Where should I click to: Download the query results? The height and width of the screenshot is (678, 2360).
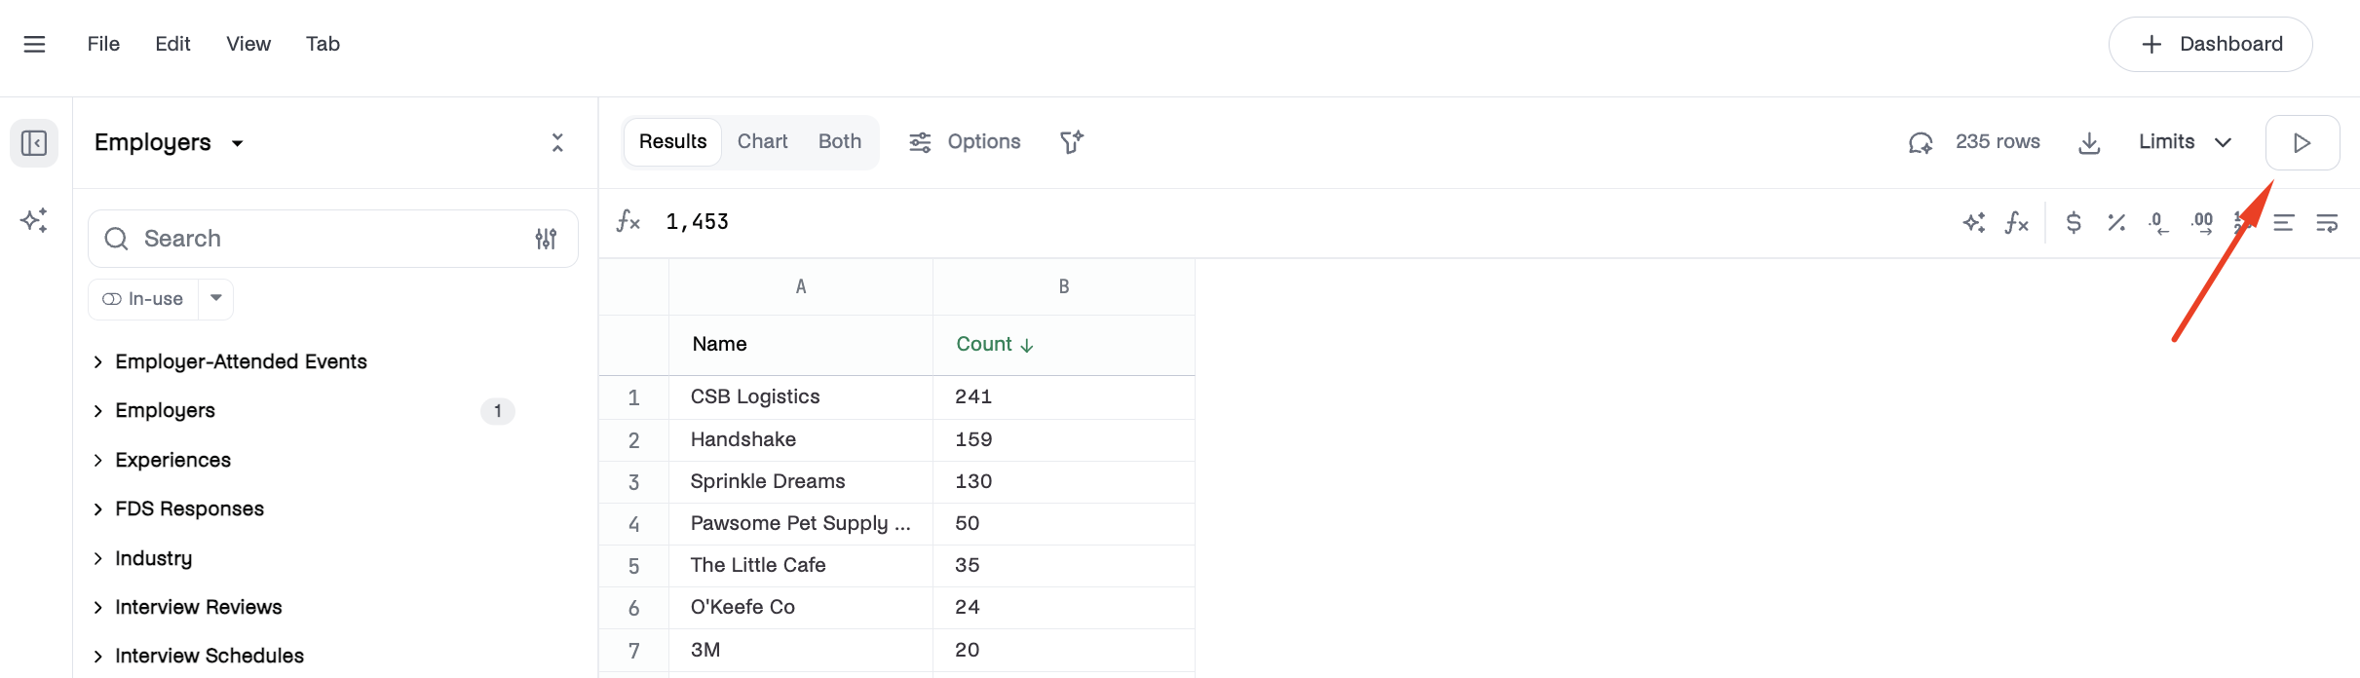pyautogui.click(x=2089, y=143)
